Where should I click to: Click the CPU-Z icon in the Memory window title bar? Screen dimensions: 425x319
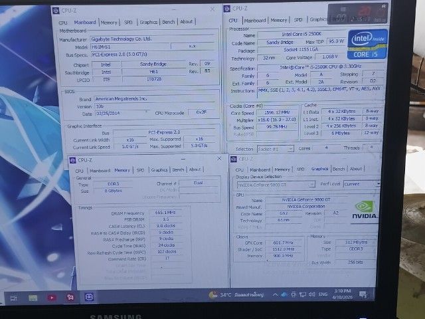coord(72,160)
